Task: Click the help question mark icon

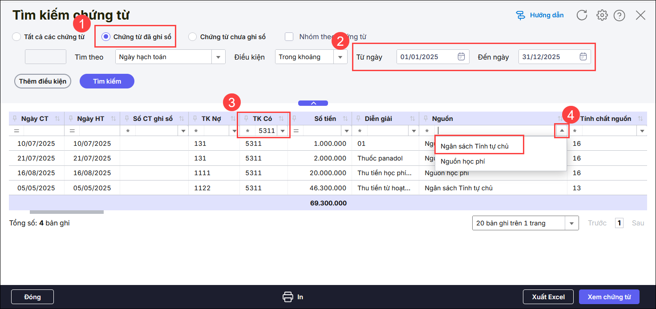Action: [x=619, y=16]
